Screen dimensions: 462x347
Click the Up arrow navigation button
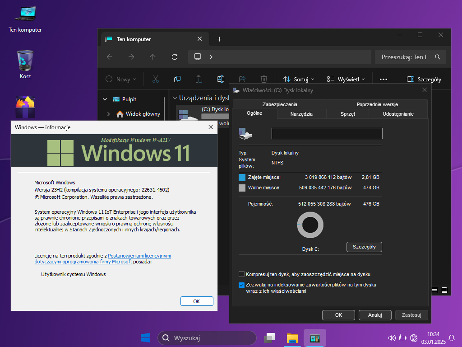click(x=153, y=57)
